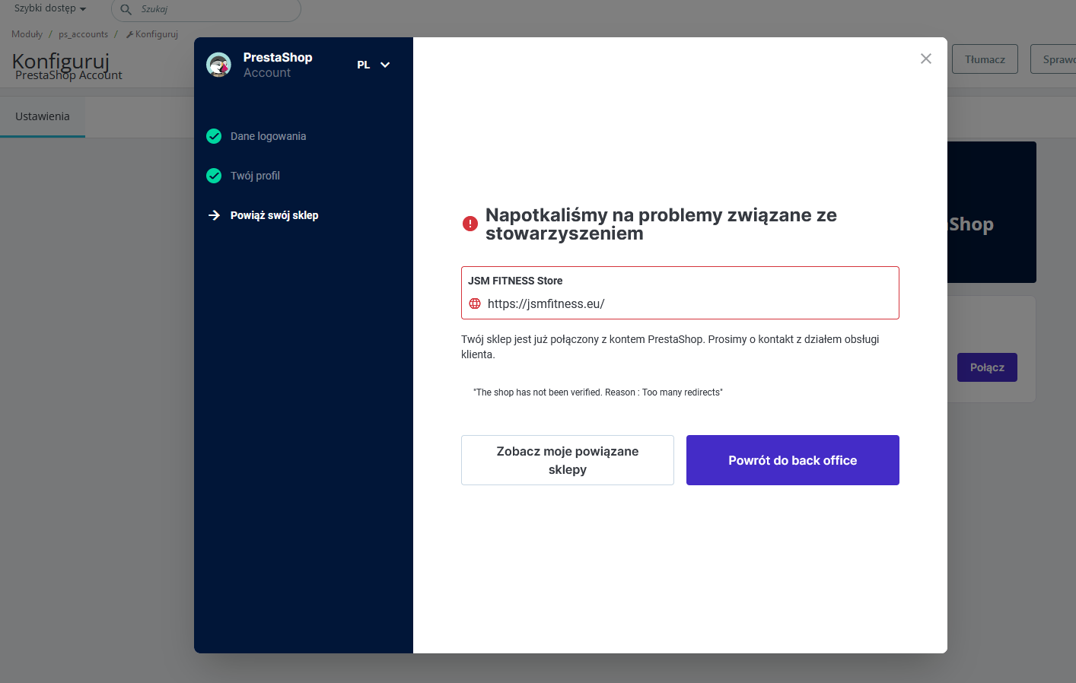
Task: Click the red error alert icon
Action: [x=470, y=224]
